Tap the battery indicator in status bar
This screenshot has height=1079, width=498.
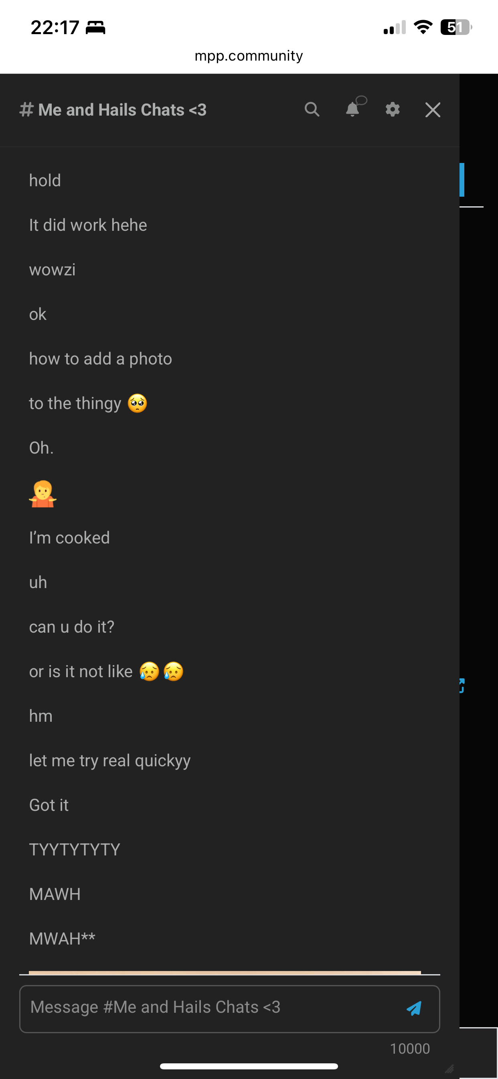[456, 28]
